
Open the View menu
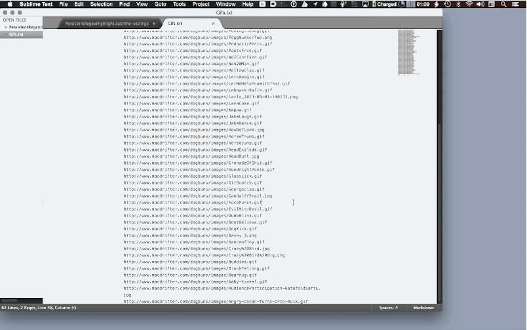pyautogui.click(x=142, y=4)
